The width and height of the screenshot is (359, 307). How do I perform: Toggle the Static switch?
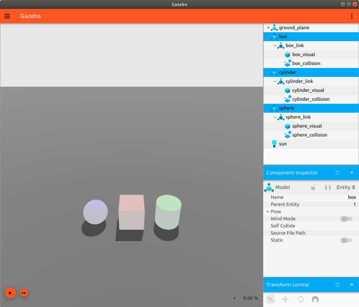[x=346, y=240]
